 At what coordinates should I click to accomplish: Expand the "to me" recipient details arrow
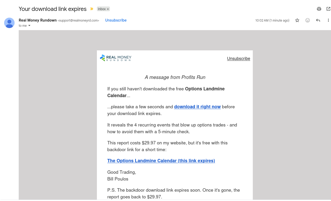click(x=29, y=25)
